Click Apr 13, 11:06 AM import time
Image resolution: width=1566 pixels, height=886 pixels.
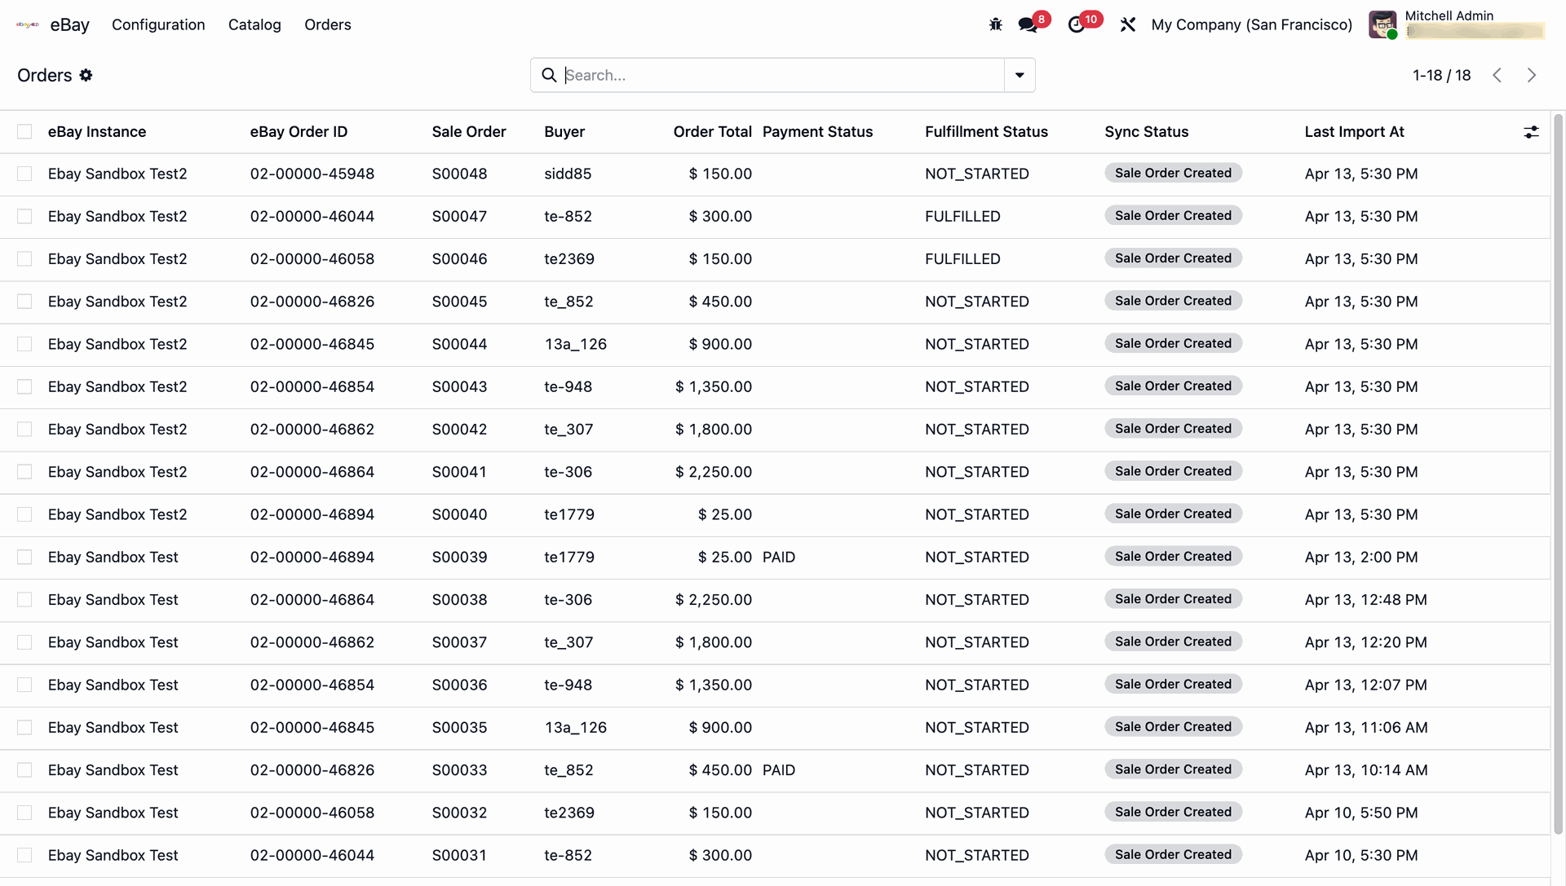coord(1366,727)
